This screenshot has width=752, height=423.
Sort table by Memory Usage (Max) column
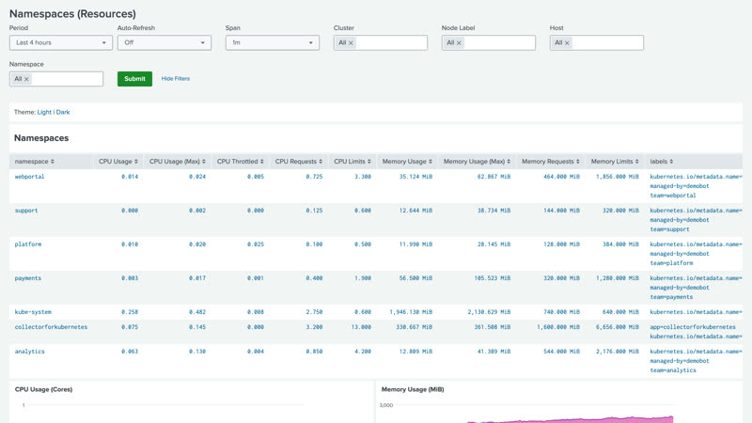click(477, 162)
